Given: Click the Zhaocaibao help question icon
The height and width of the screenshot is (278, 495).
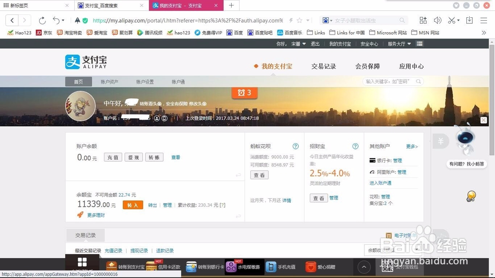Looking at the screenshot, I should point(355,146).
